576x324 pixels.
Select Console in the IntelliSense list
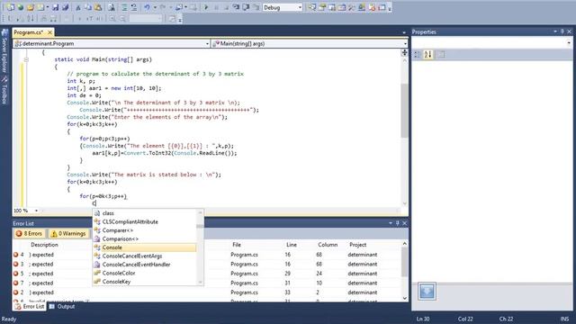144,247
